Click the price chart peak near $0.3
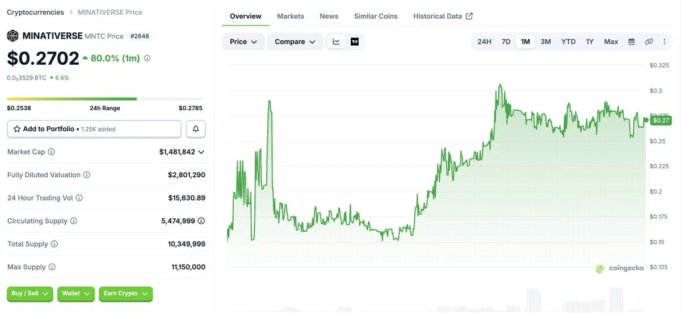Viewport: 681px width, 313px height. click(500, 85)
